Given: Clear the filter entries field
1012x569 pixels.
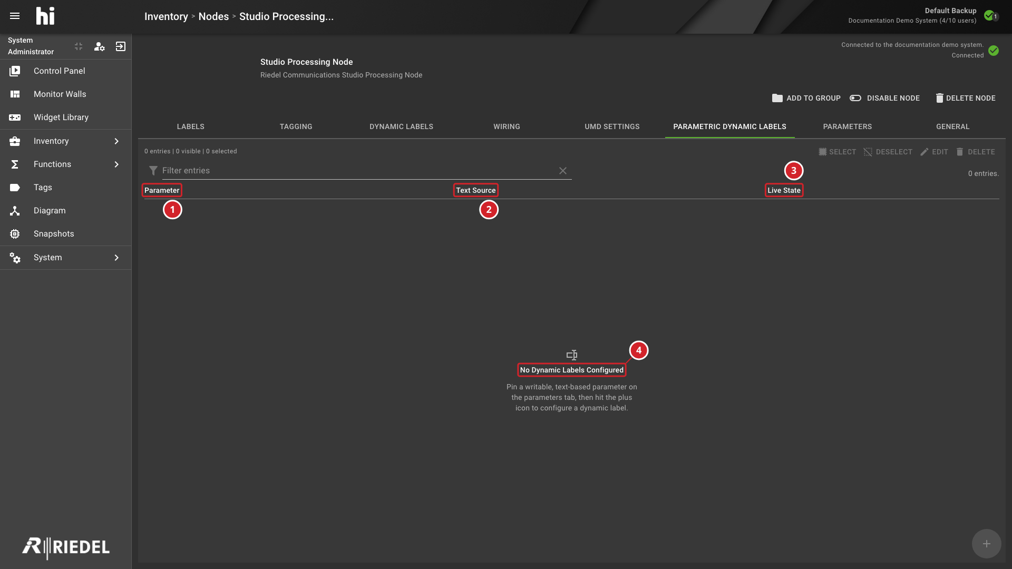Looking at the screenshot, I should (563, 171).
